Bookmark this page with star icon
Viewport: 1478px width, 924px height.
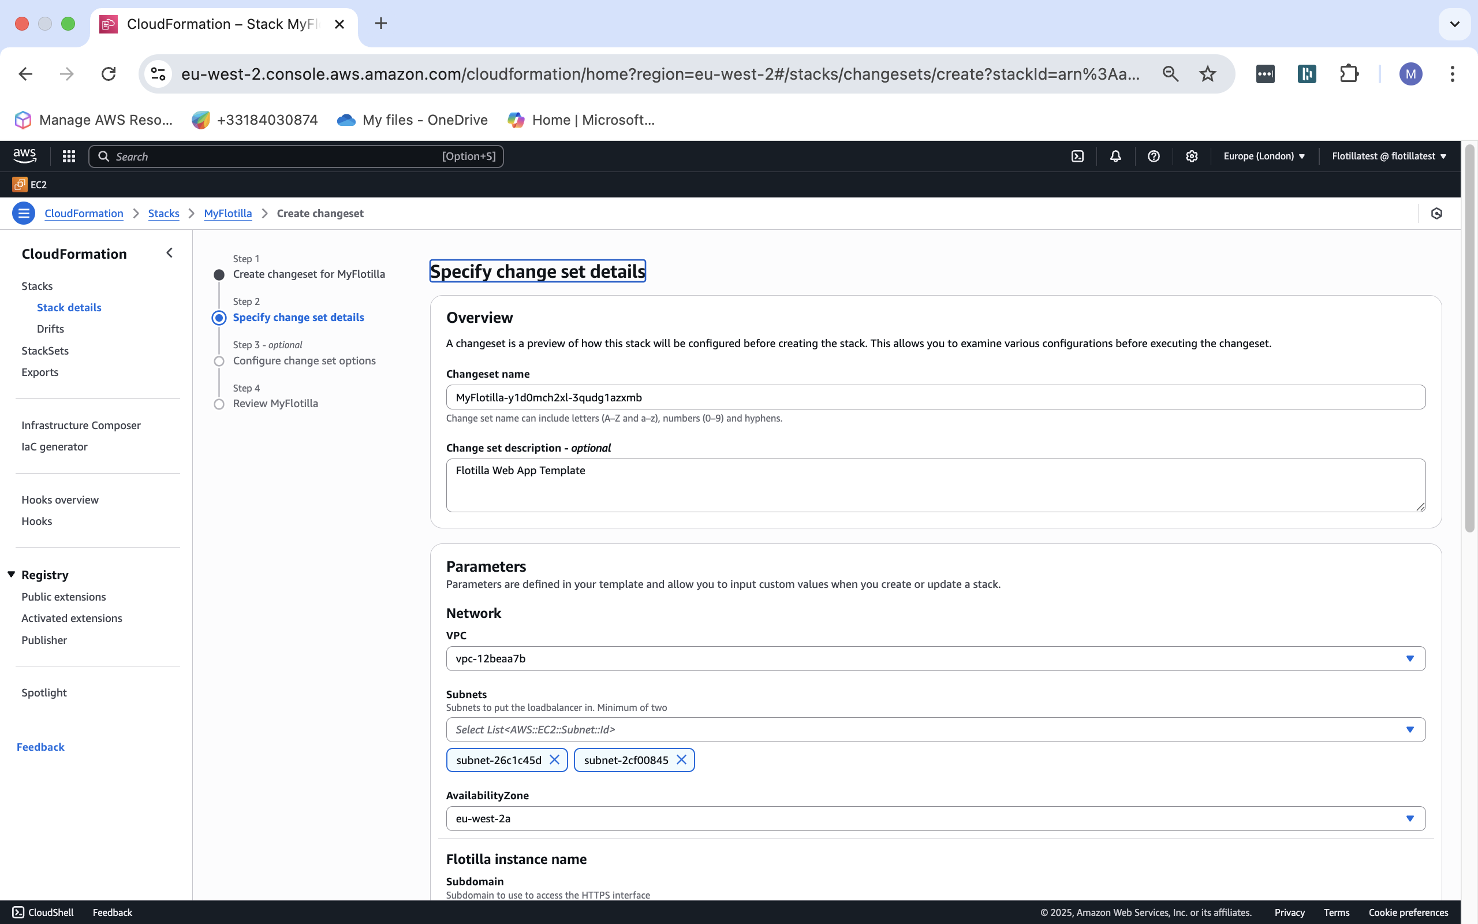(x=1207, y=74)
